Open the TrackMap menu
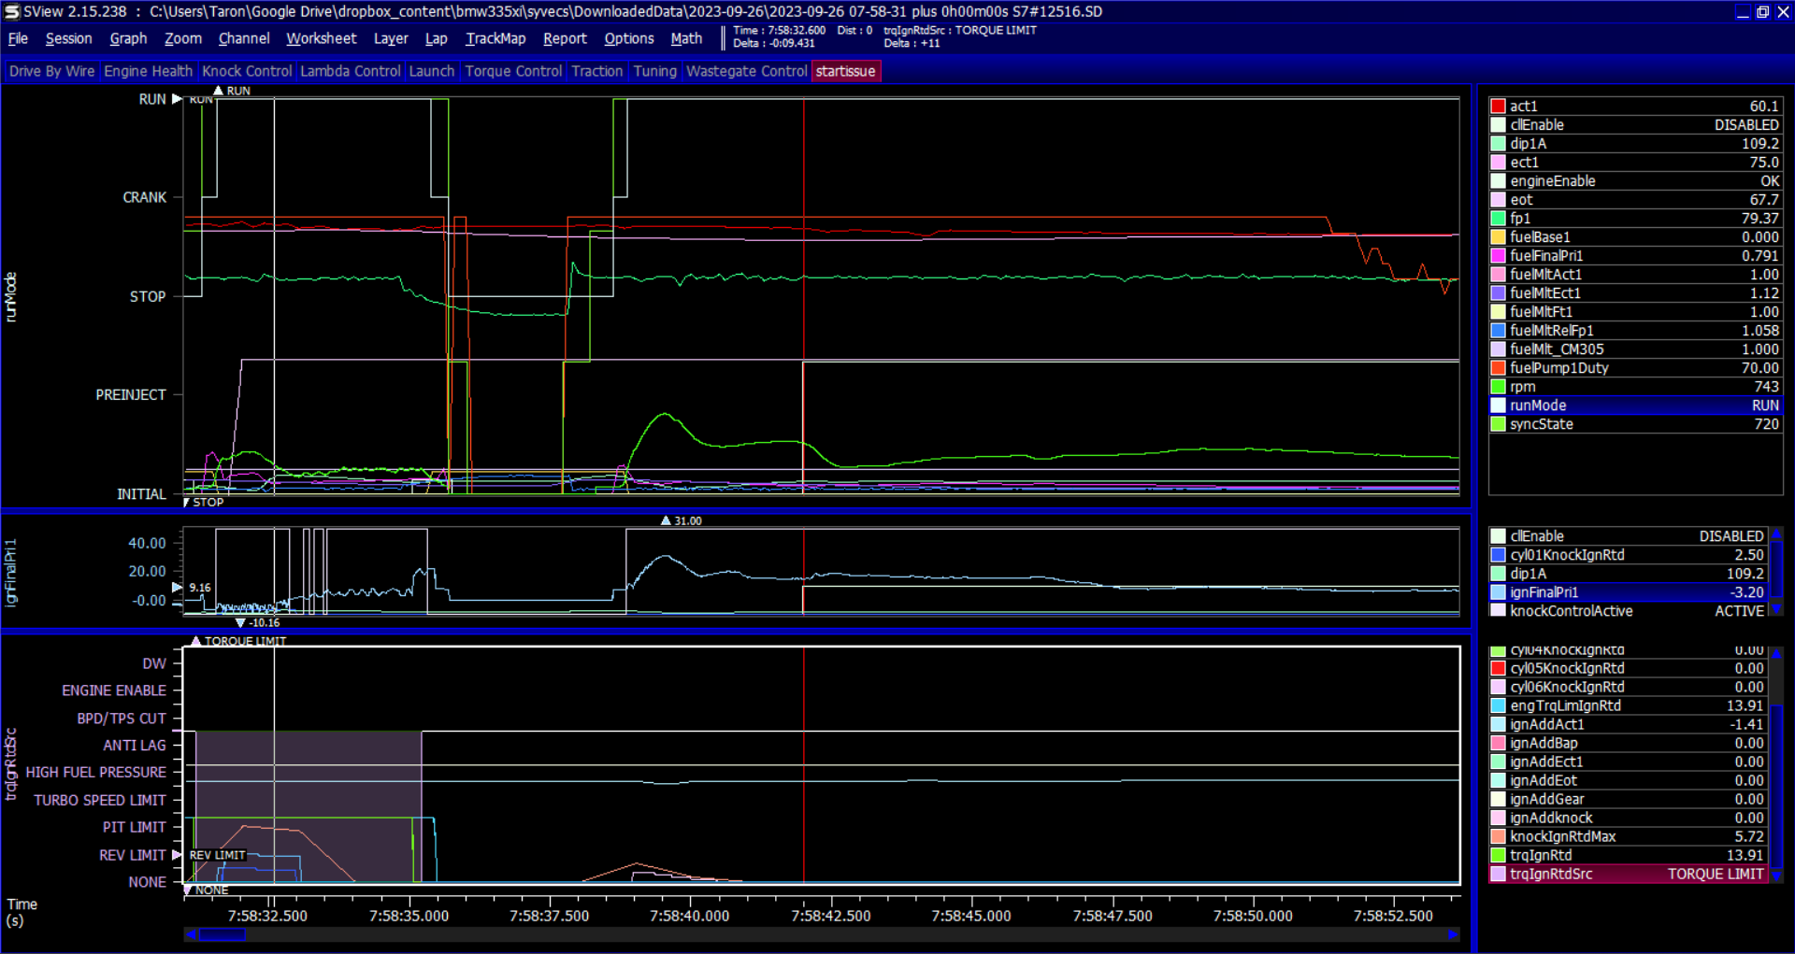This screenshot has height=954, width=1795. coord(495,38)
